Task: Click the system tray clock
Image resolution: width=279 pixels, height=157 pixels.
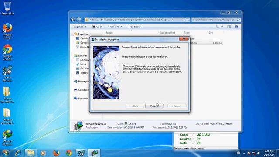Action: point(269,153)
